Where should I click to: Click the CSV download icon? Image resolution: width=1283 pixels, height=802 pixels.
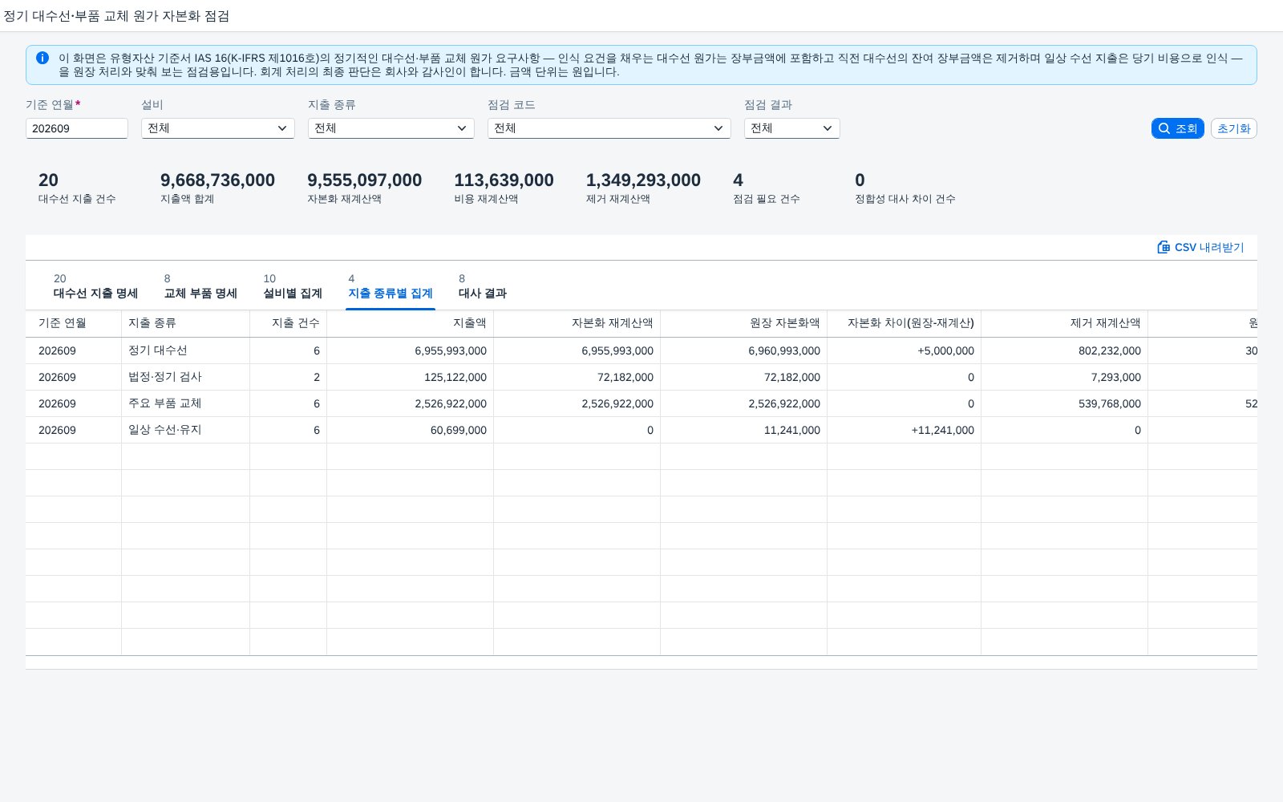pos(1164,247)
